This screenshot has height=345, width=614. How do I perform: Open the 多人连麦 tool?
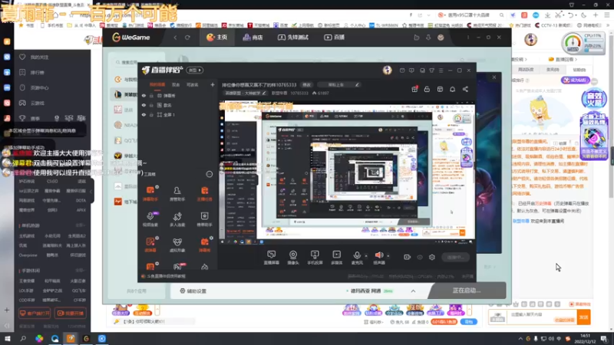[x=177, y=219]
